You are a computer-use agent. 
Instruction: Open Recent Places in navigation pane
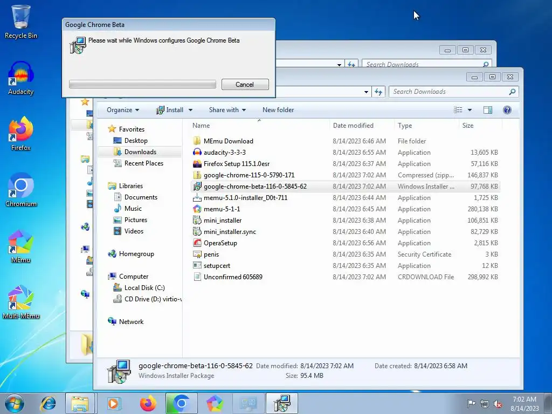tap(143, 163)
